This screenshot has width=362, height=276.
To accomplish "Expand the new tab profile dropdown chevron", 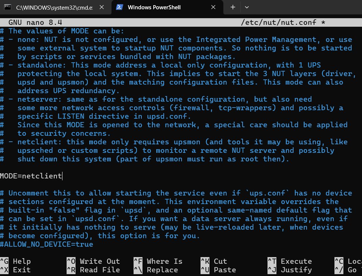I will (247, 7).
